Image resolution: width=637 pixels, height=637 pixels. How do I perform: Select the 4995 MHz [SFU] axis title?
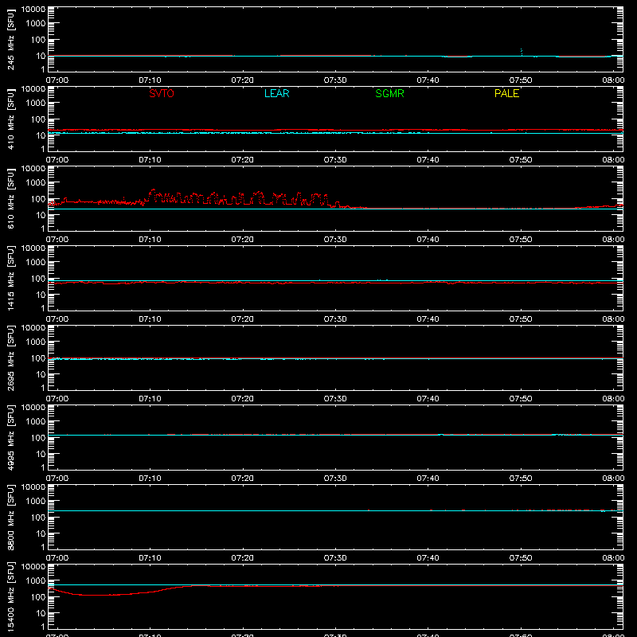10,437
